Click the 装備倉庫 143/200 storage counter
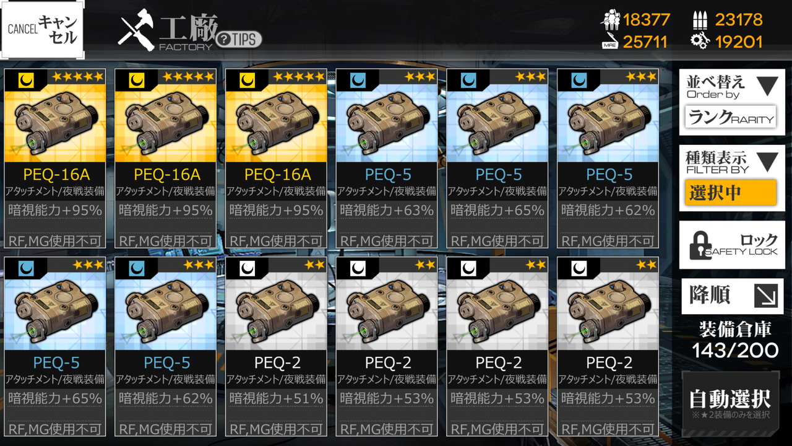The height and width of the screenshot is (446, 792). [x=734, y=340]
